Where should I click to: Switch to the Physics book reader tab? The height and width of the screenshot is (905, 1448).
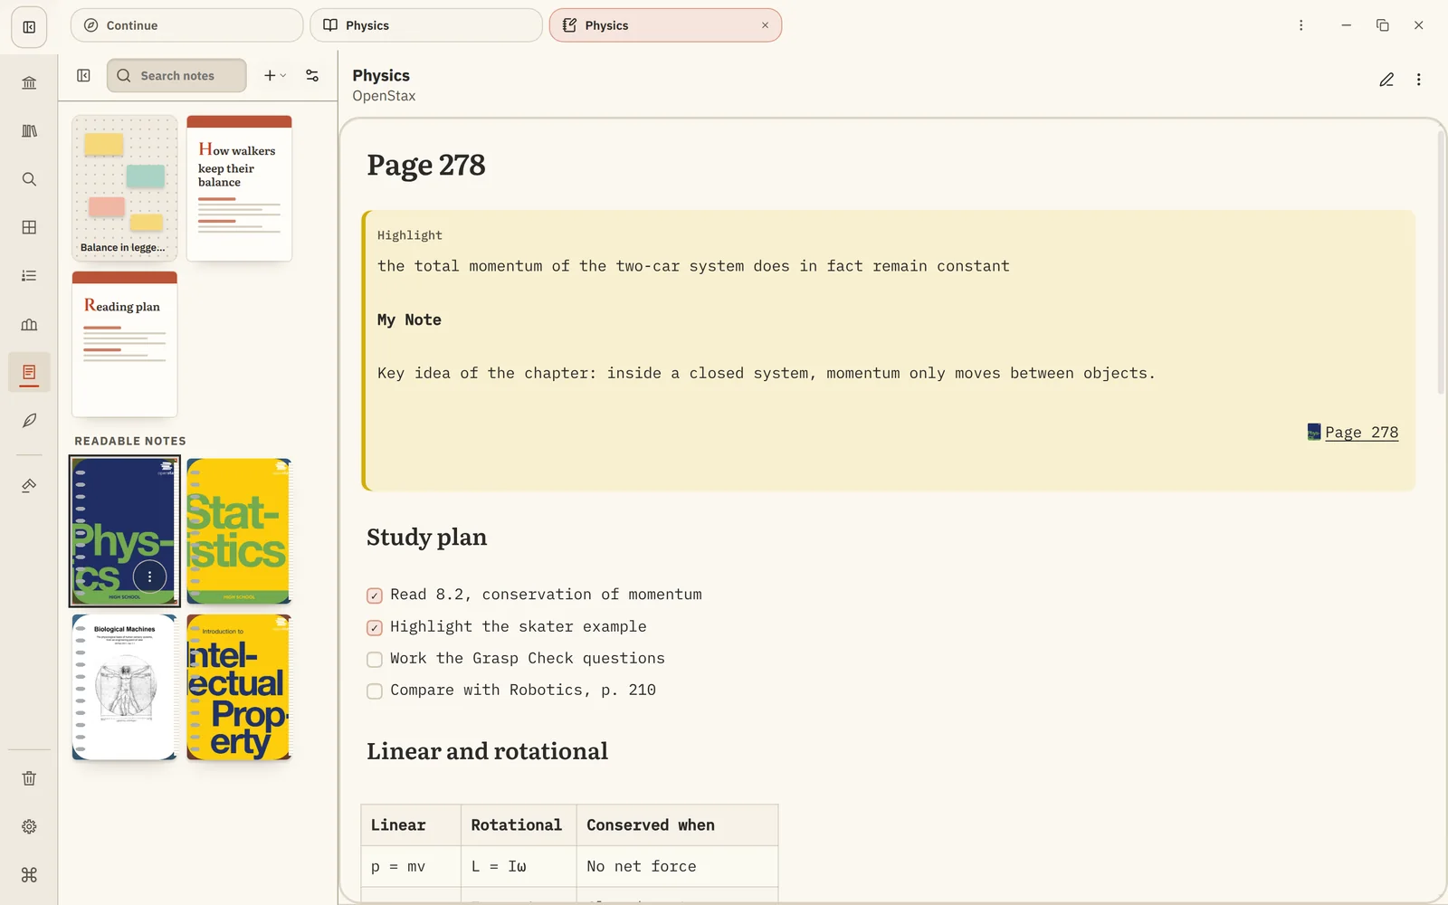pos(426,25)
